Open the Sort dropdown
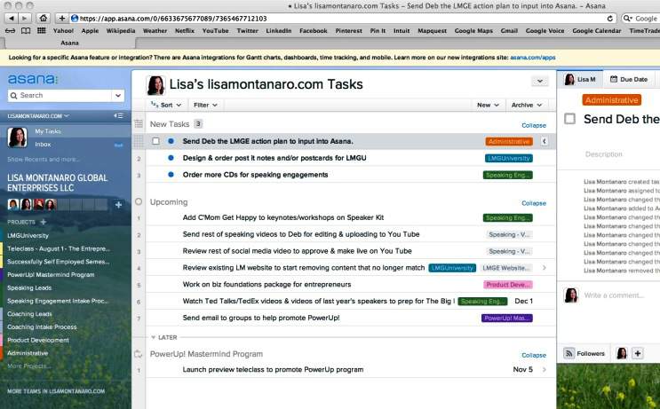Viewport: 660px width, 409px height. pos(166,105)
